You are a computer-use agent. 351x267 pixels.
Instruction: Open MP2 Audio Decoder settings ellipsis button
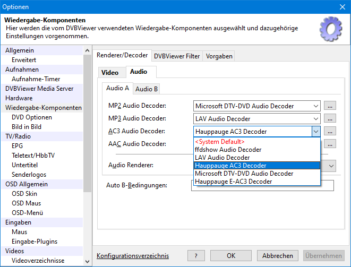pyautogui.click(x=330, y=106)
